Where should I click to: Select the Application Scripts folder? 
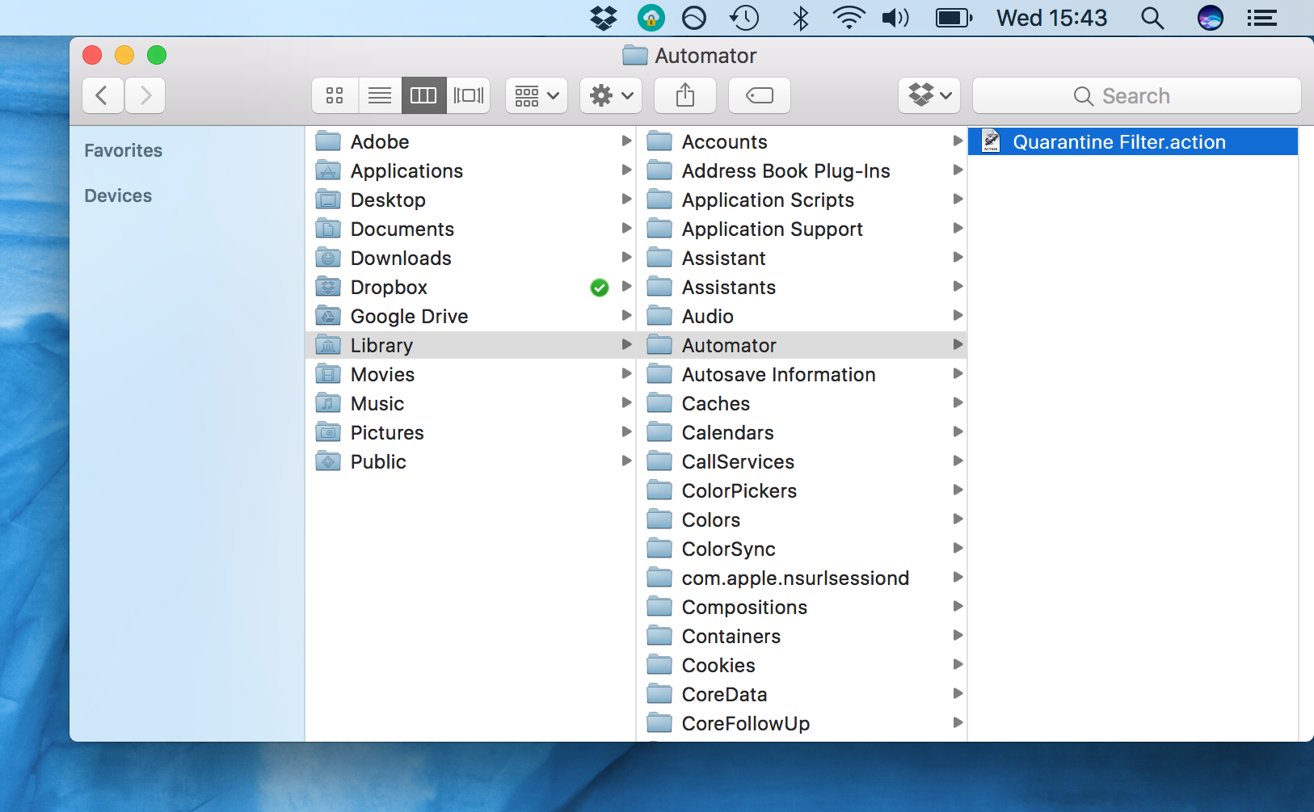point(802,200)
